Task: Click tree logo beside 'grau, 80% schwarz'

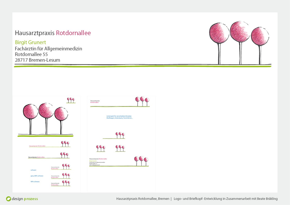Action: (x=66, y=176)
